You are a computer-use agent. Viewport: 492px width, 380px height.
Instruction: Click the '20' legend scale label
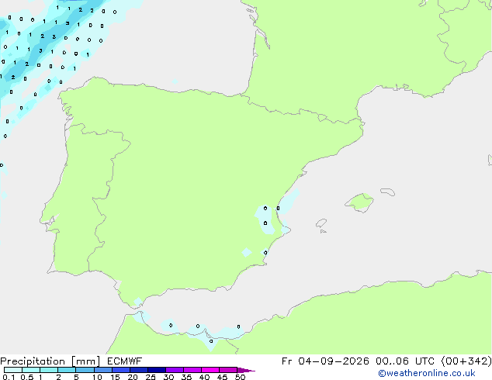coord(133,377)
